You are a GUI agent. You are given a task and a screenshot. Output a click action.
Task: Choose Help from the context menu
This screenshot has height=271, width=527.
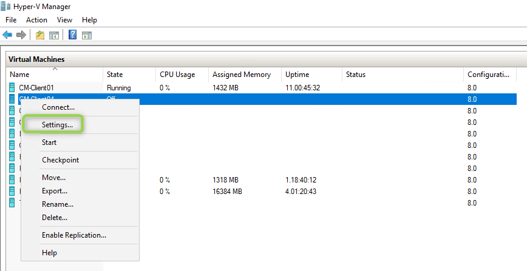click(x=80, y=253)
